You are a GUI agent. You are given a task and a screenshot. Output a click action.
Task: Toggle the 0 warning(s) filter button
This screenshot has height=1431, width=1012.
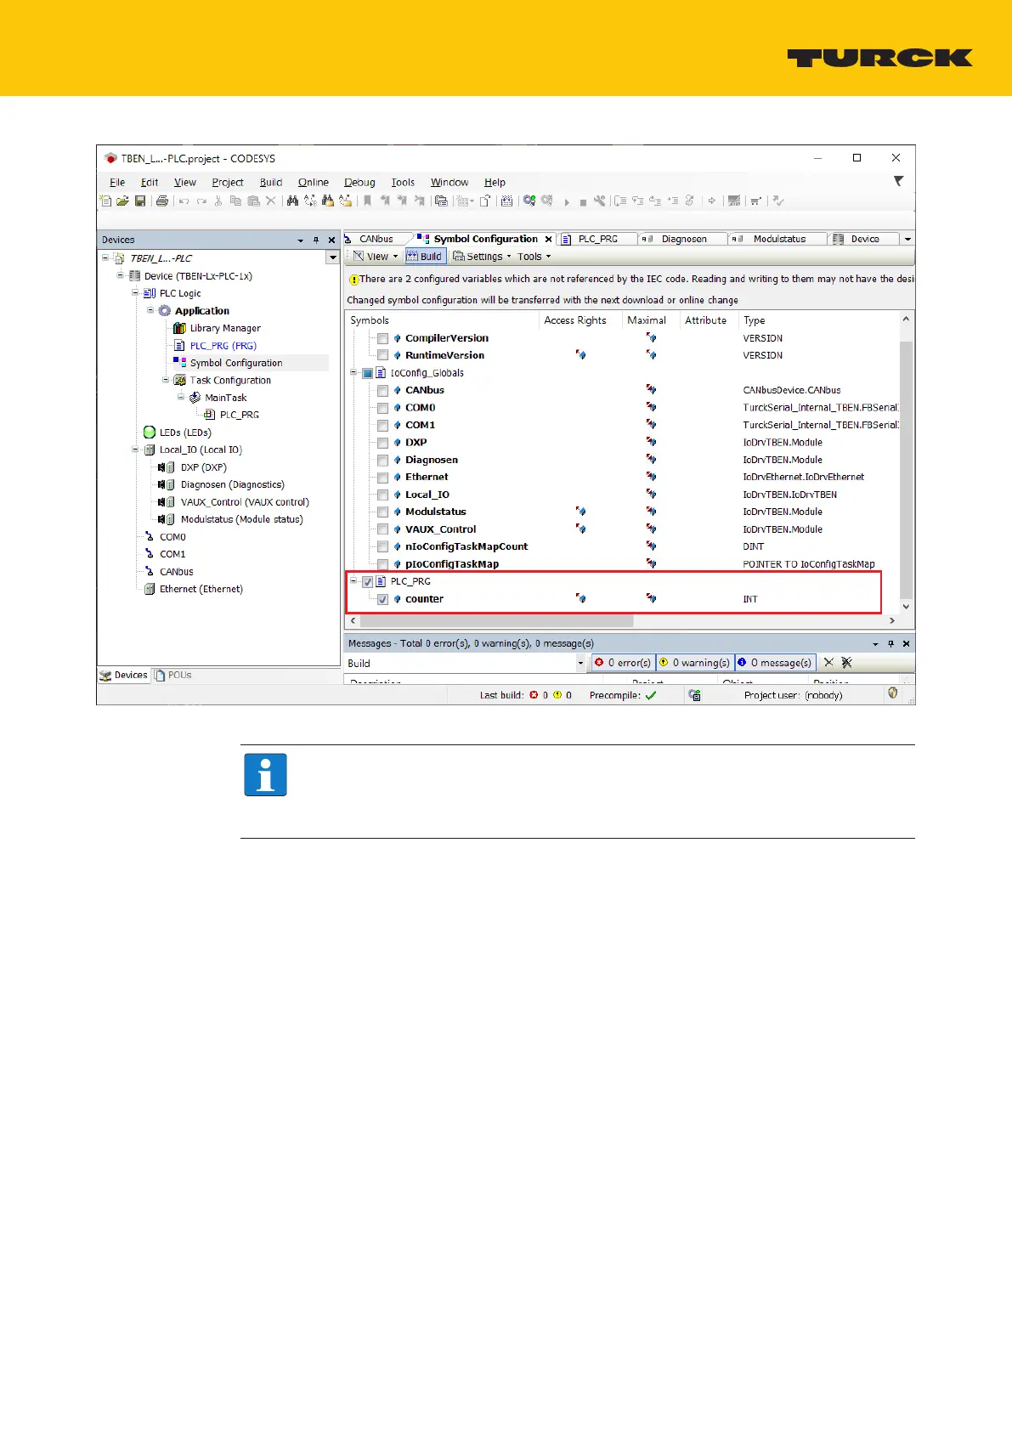(695, 663)
